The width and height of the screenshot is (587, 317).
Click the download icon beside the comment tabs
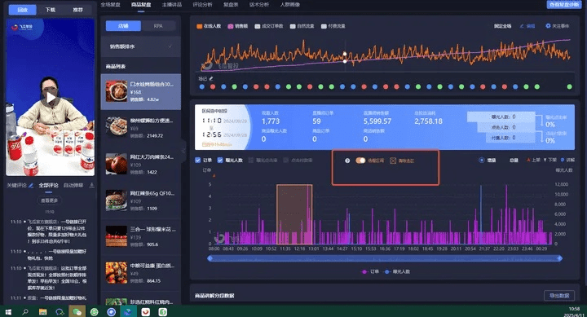[91, 185]
